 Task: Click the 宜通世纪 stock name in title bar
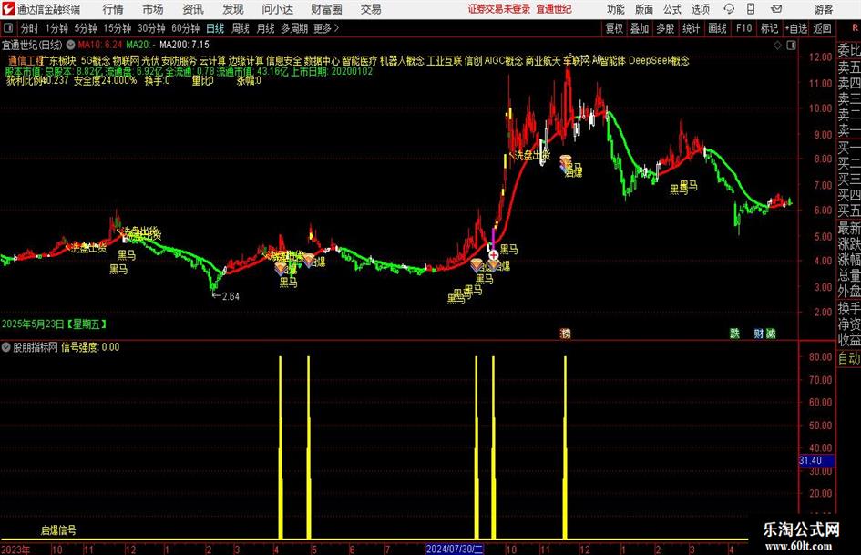(x=554, y=9)
